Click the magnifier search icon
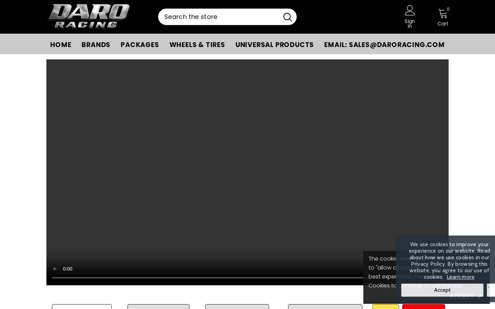 [x=287, y=17]
